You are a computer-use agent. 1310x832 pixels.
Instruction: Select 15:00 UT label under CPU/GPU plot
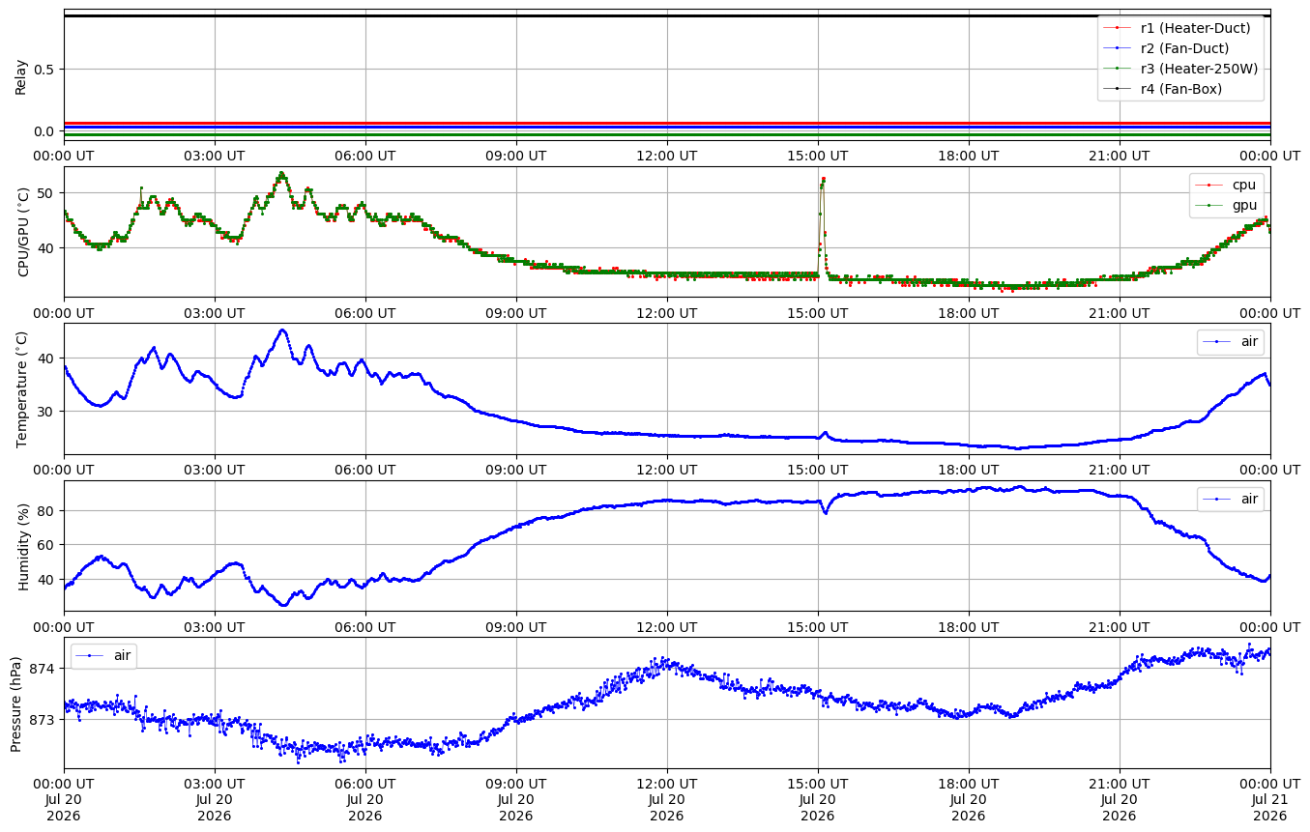click(818, 313)
